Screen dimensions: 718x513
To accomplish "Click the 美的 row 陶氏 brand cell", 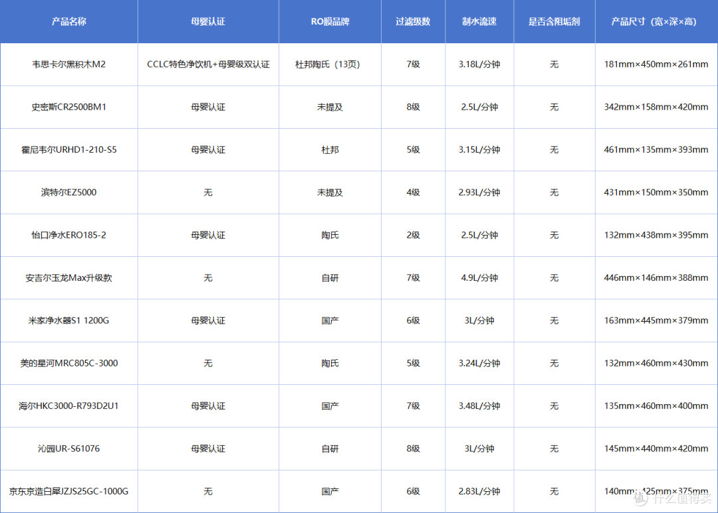I will (x=330, y=363).
